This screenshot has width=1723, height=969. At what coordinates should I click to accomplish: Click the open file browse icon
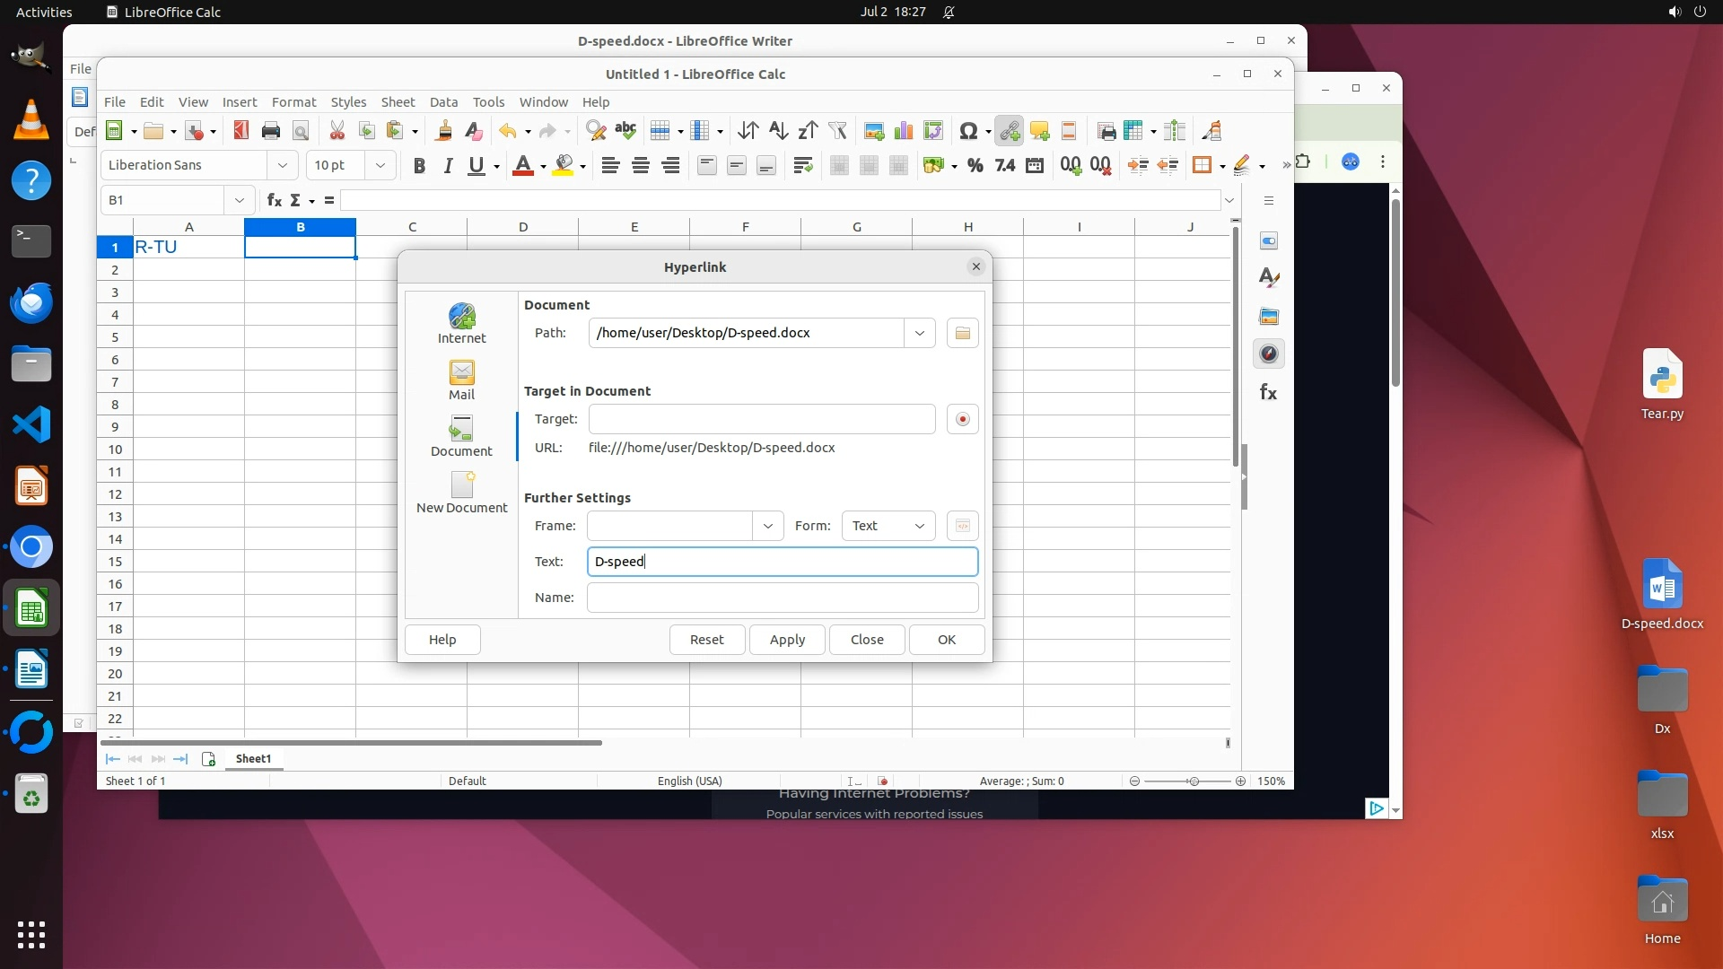tap(962, 333)
